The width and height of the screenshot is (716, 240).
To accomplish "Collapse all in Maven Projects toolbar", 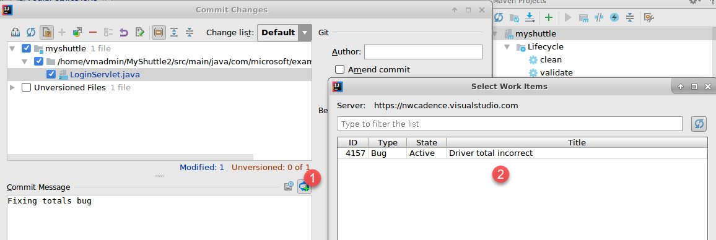I will coord(630,18).
